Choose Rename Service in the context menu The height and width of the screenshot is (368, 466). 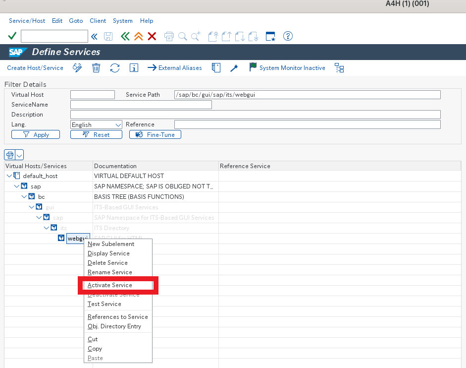118,272
